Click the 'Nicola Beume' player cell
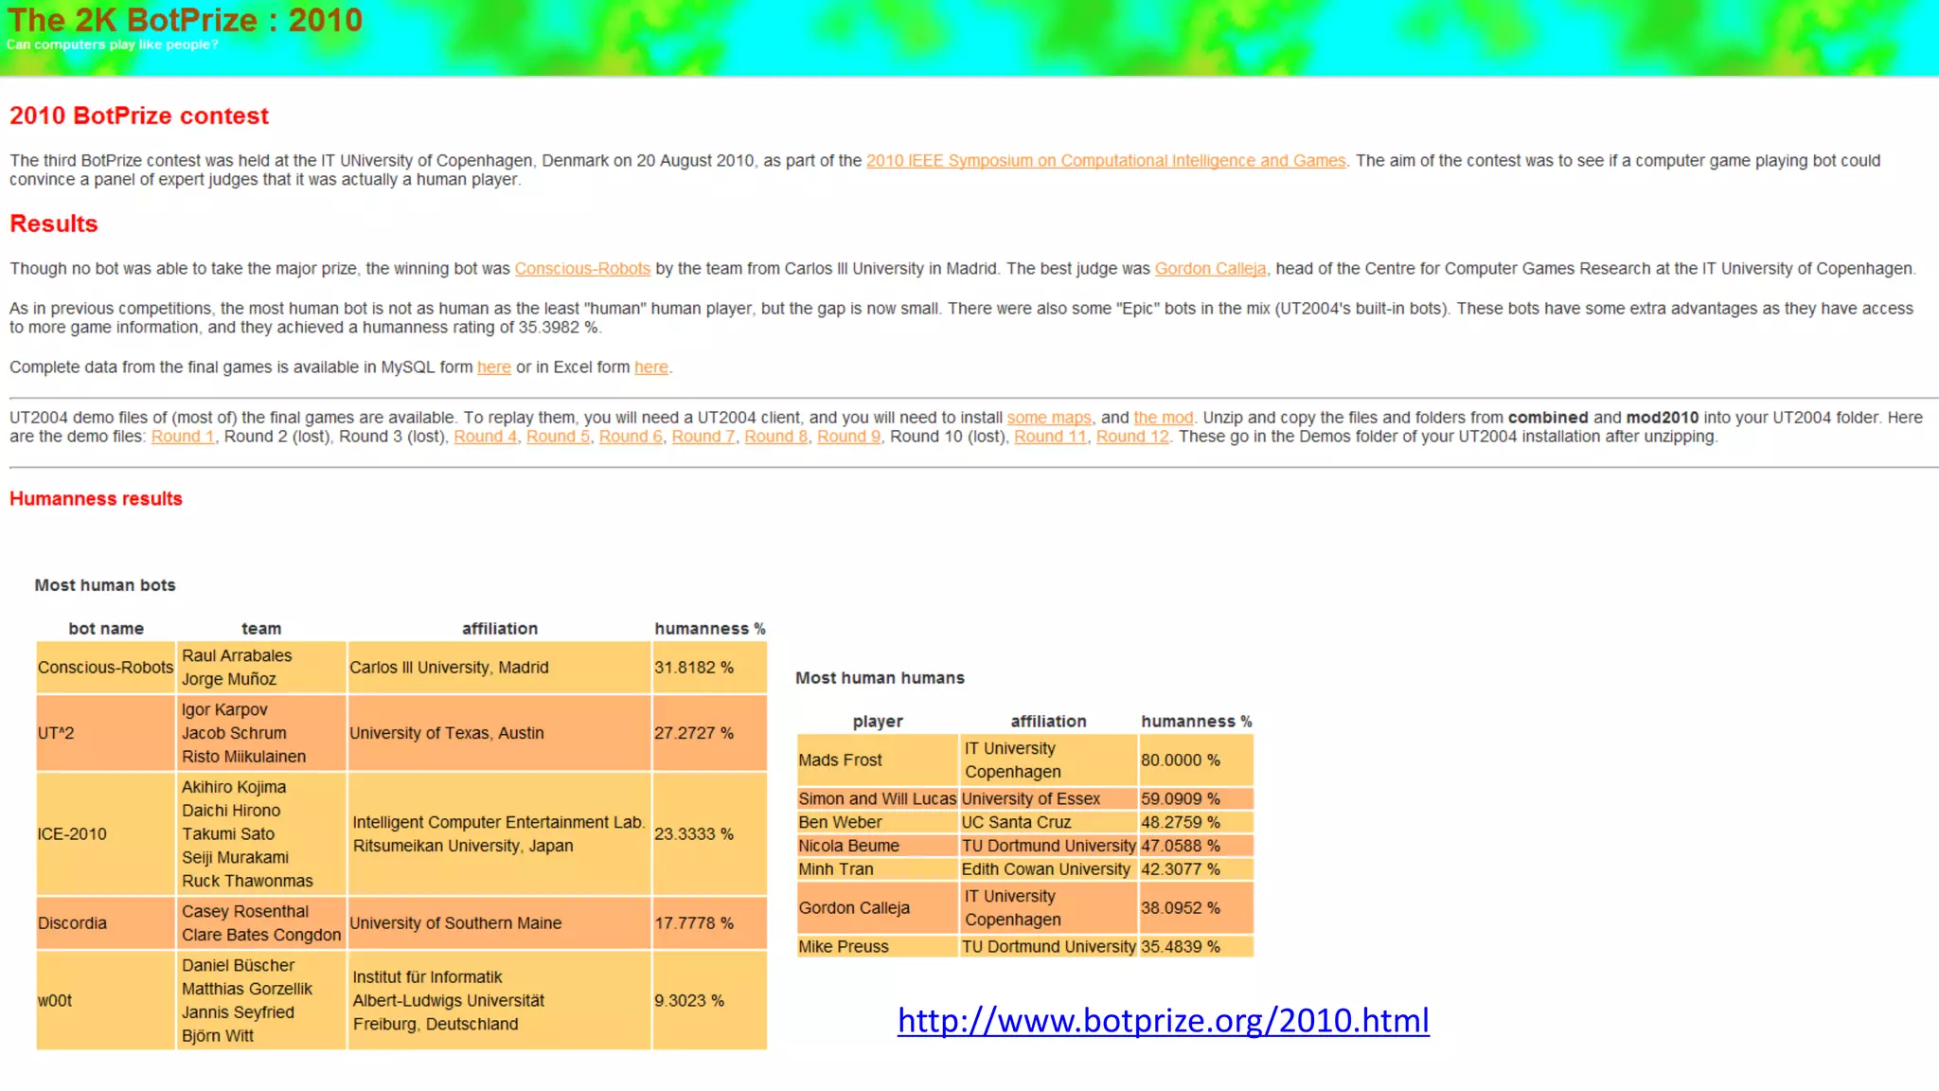1939x1091 pixels. [878, 846]
